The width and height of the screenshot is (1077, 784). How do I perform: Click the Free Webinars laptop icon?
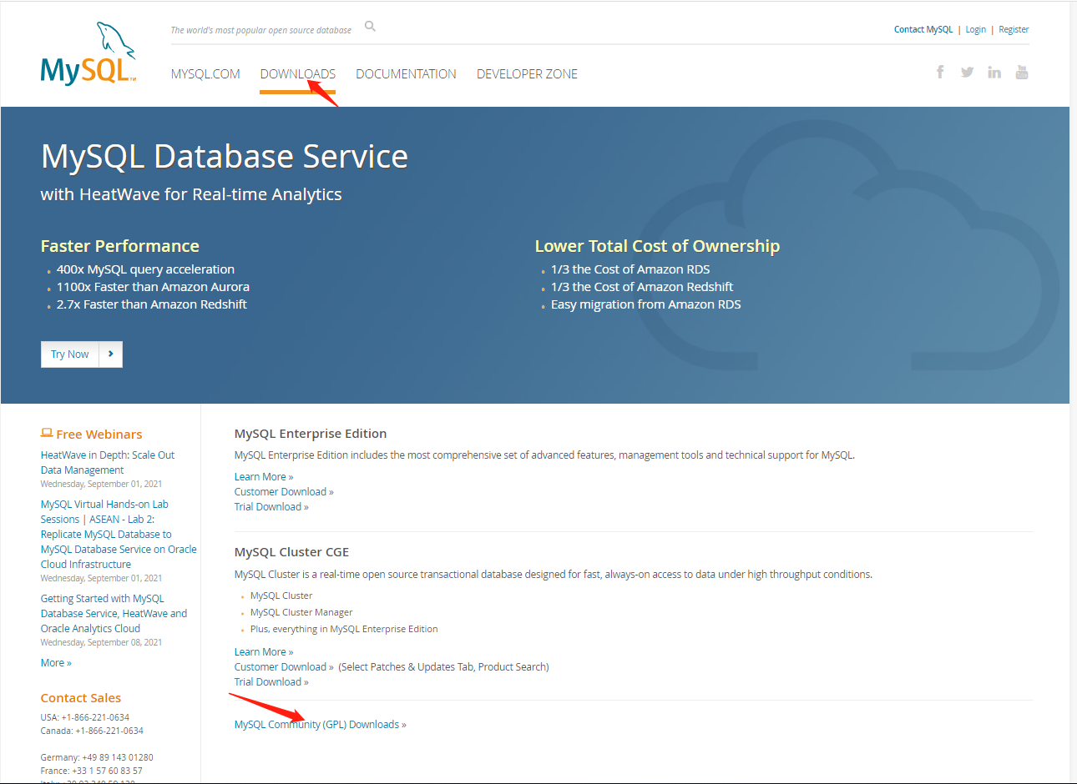(47, 433)
